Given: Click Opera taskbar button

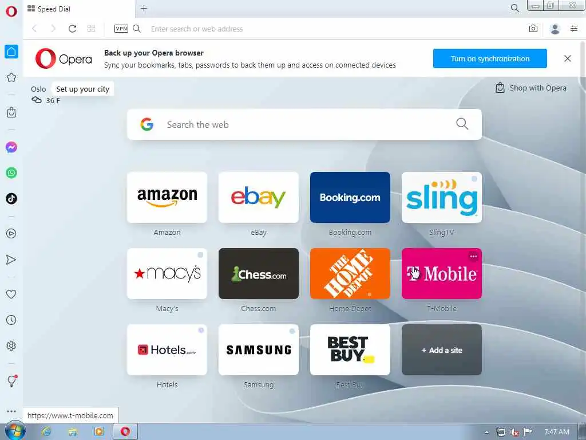Looking at the screenshot, I should coord(125,432).
